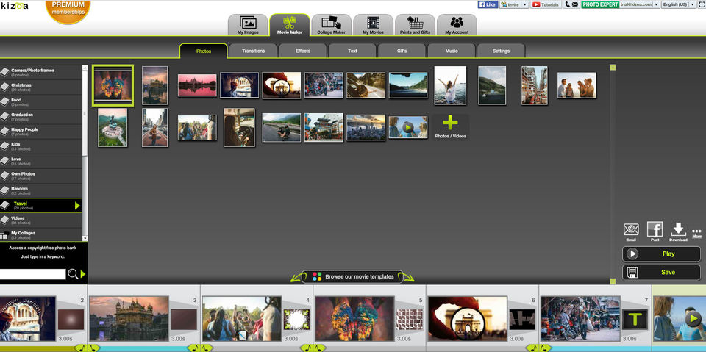This screenshot has height=352, width=706.
Task: Select the Random album
Action: [41, 191]
